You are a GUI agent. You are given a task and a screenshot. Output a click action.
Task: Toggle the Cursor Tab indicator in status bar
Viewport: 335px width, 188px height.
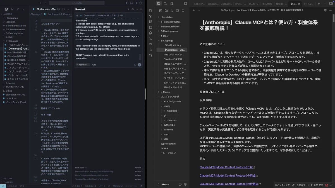tap(131, 186)
